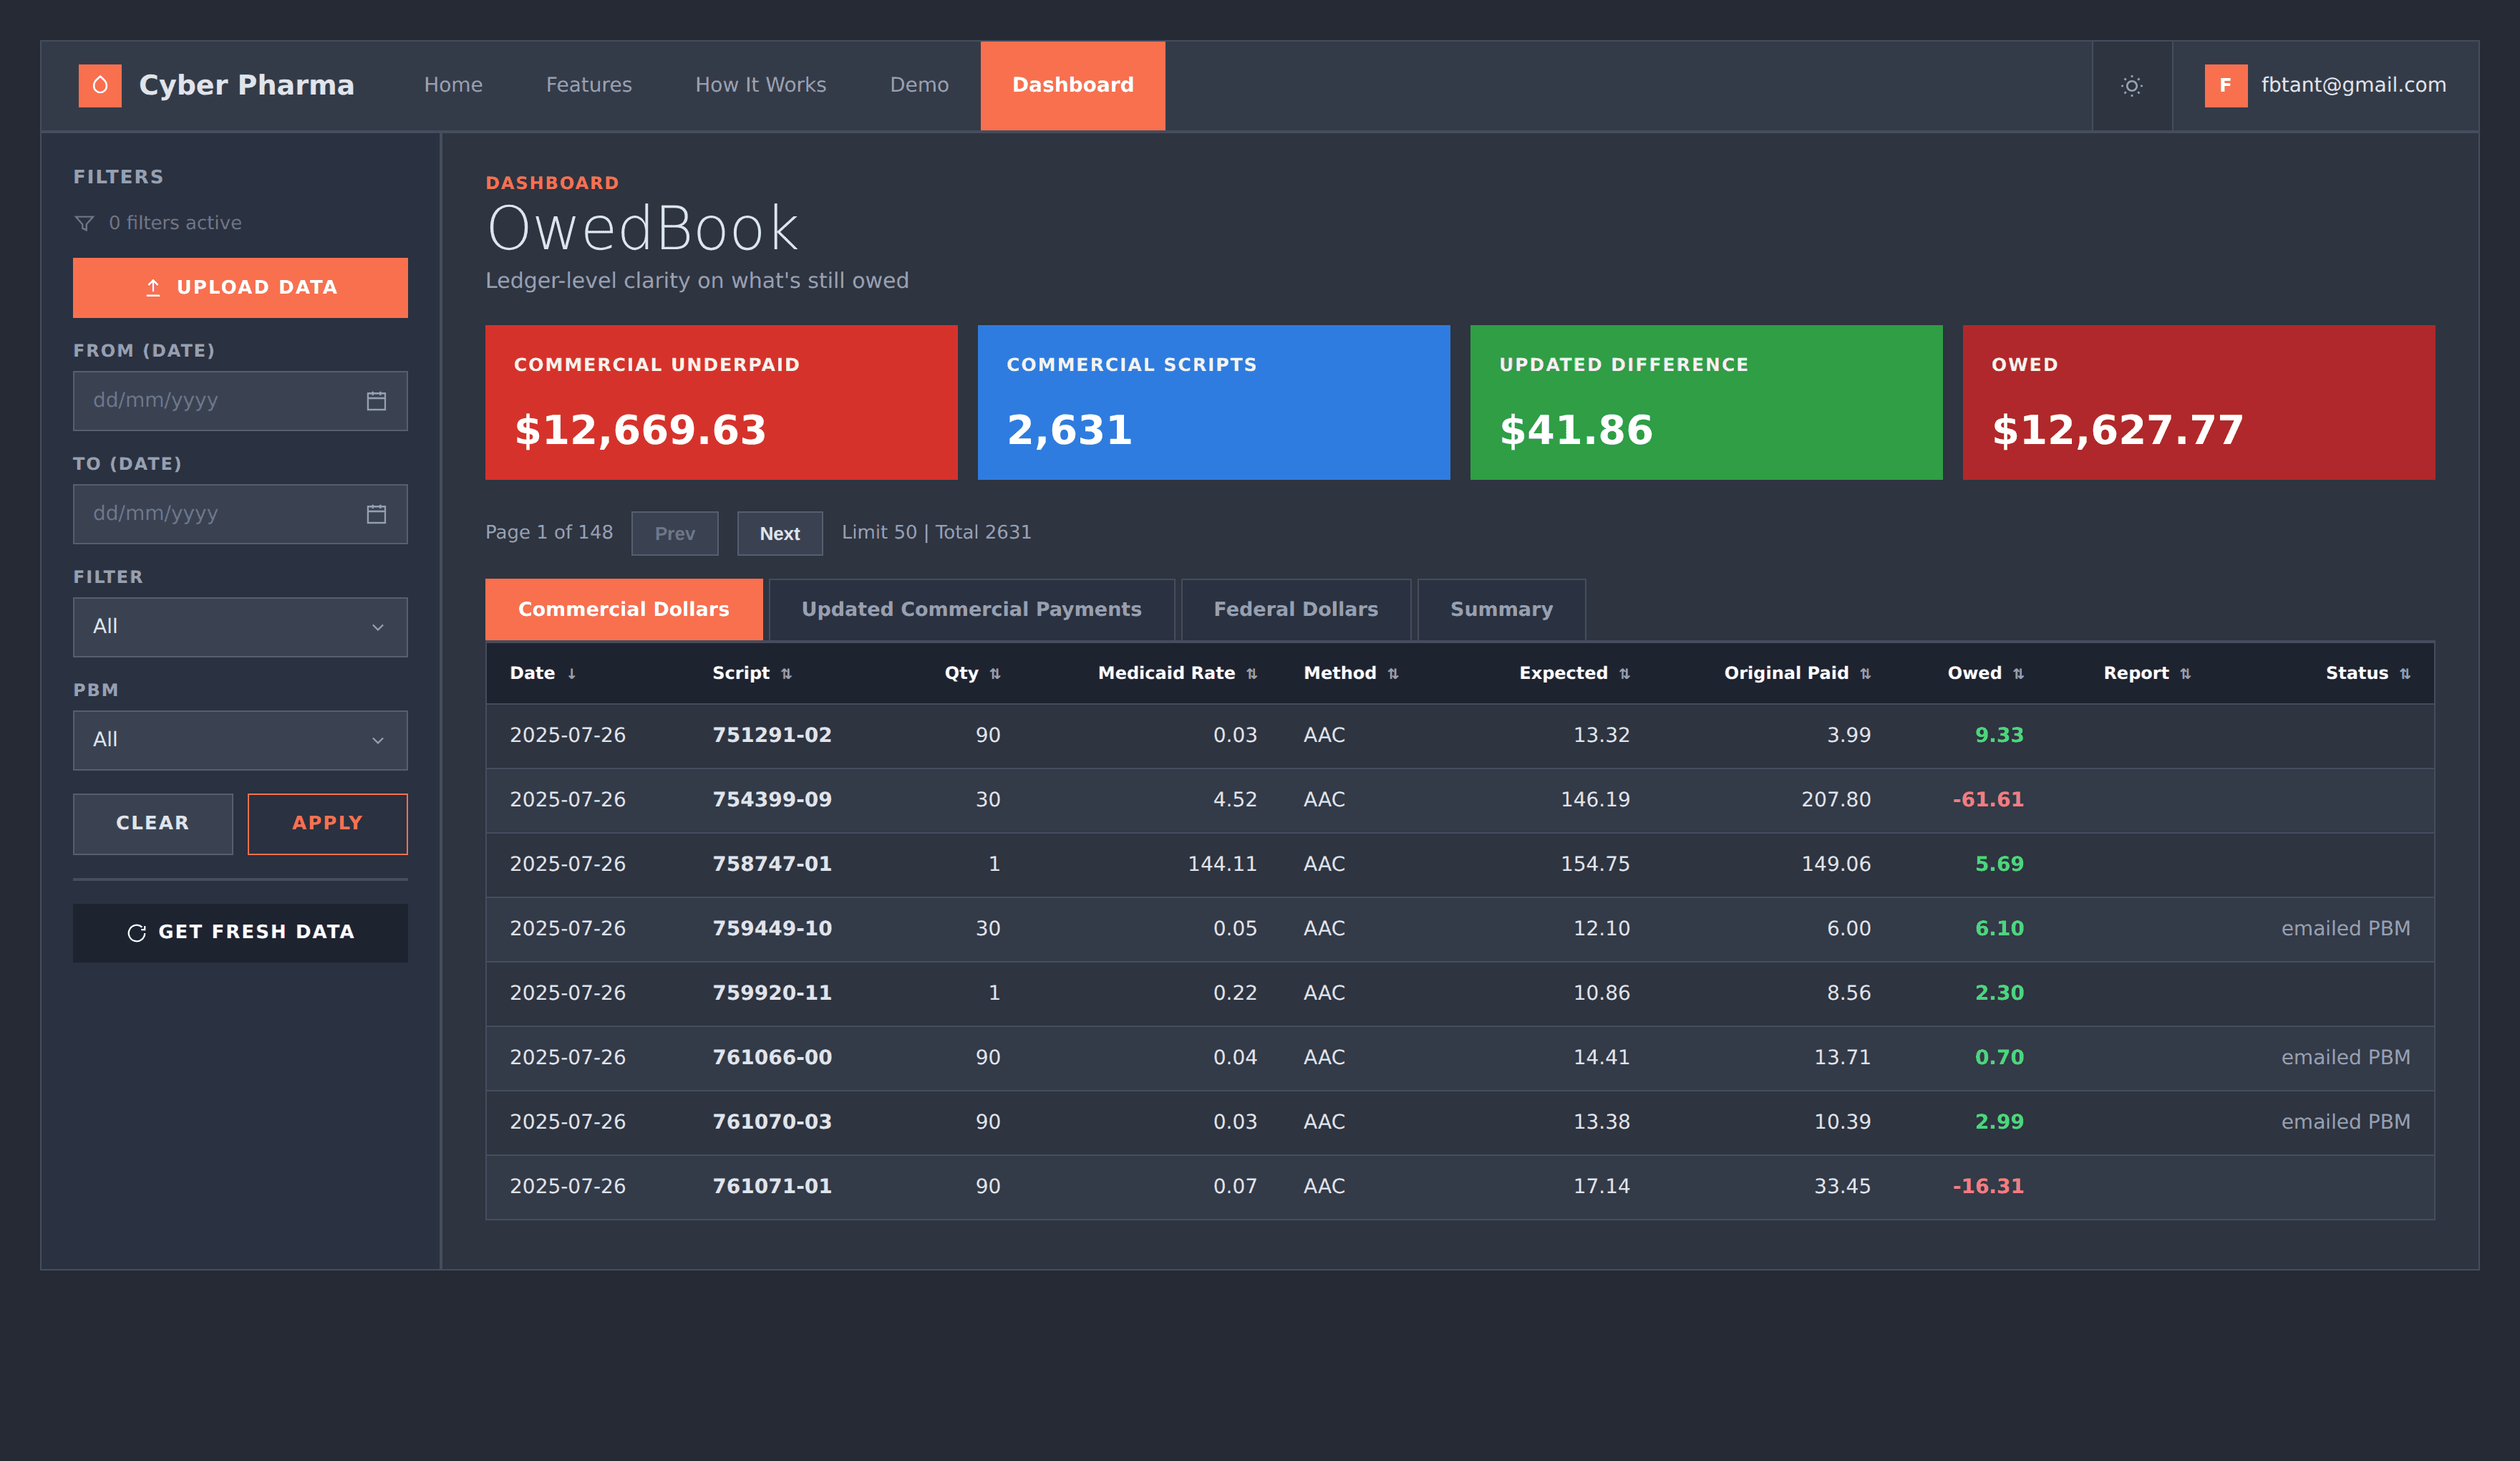Screen dimensions: 2520x1461
Task: Focus the To (Date) input field
Action: [x=240, y=514]
